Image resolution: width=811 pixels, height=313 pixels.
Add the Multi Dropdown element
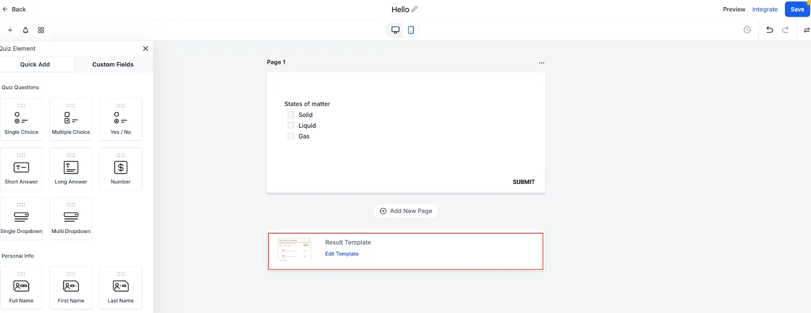coord(71,219)
